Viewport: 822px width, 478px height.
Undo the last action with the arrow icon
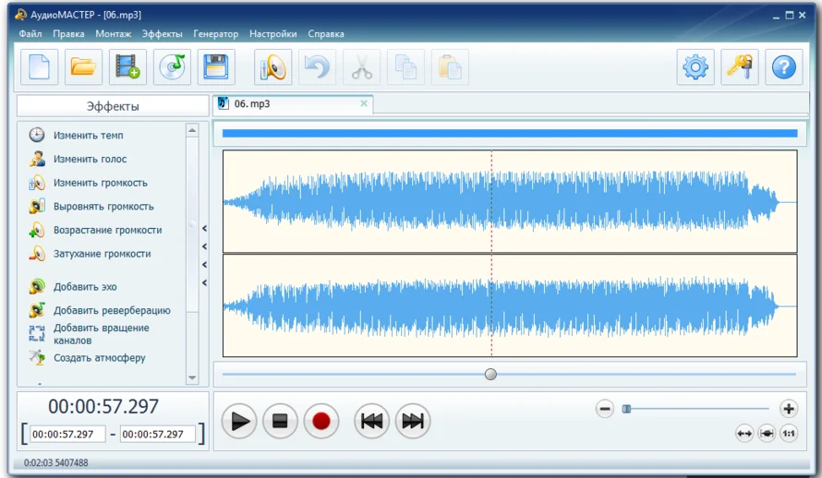pos(317,67)
